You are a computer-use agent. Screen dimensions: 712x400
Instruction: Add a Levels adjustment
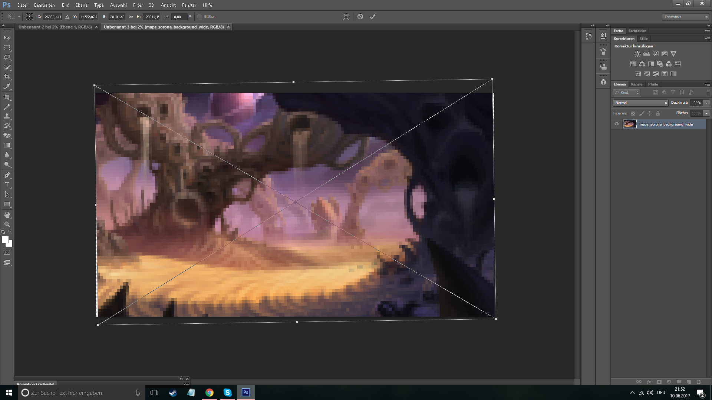[647, 54]
